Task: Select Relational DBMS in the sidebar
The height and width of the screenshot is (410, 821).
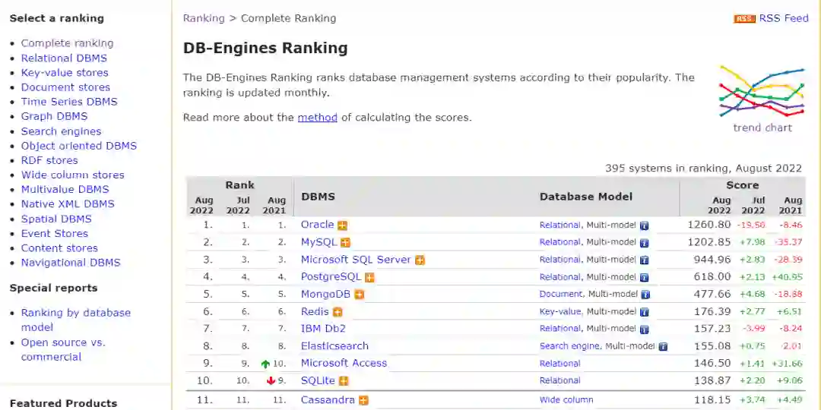Action: [x=64, y=58]
